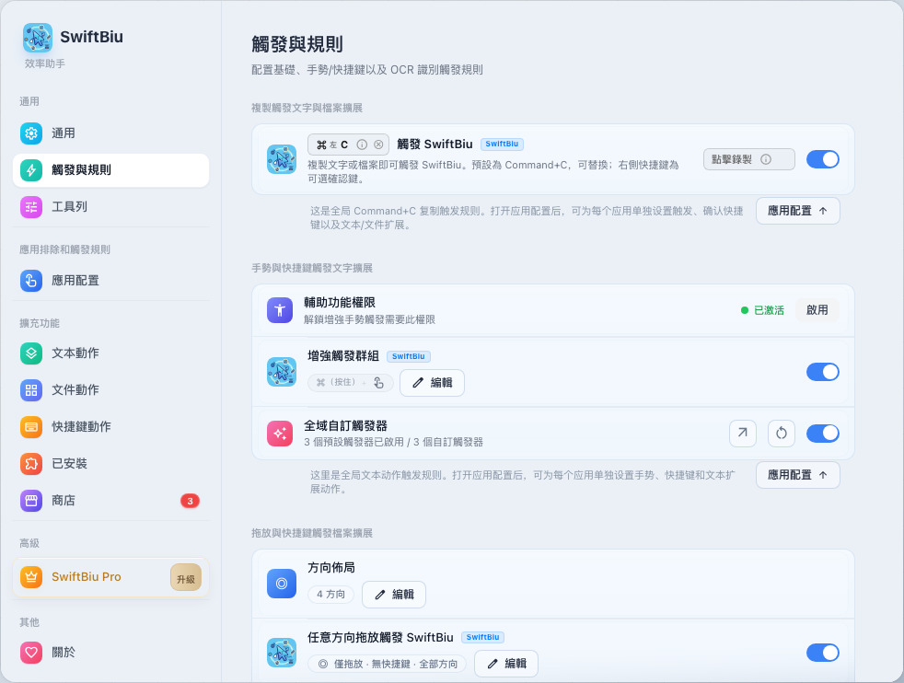Click the 啟用 button for 輔助功能權限
This screenshot has width=904, height=683.
(817, 310)
